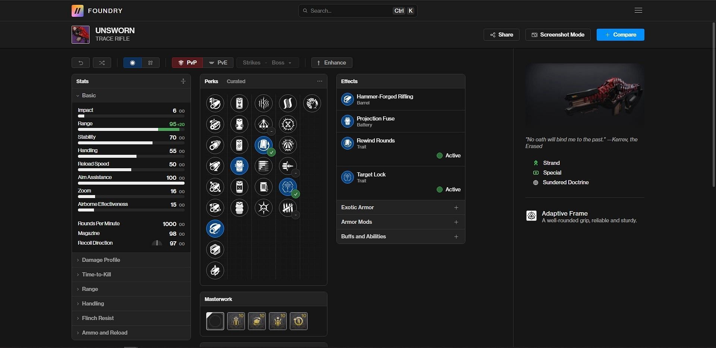
Task: Open the Strikes - Boss dropdown
Action: tap(267, 63)
